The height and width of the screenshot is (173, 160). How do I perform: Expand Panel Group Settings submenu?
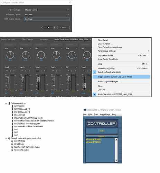(x=122, y=51)
